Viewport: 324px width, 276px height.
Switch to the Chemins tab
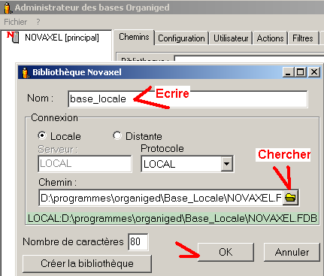134,37
